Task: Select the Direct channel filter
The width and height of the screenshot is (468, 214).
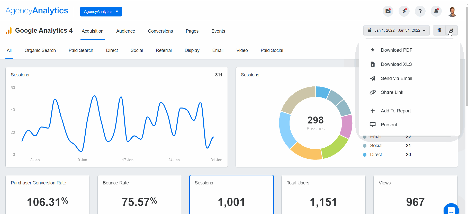Action: tap(112, 50)
